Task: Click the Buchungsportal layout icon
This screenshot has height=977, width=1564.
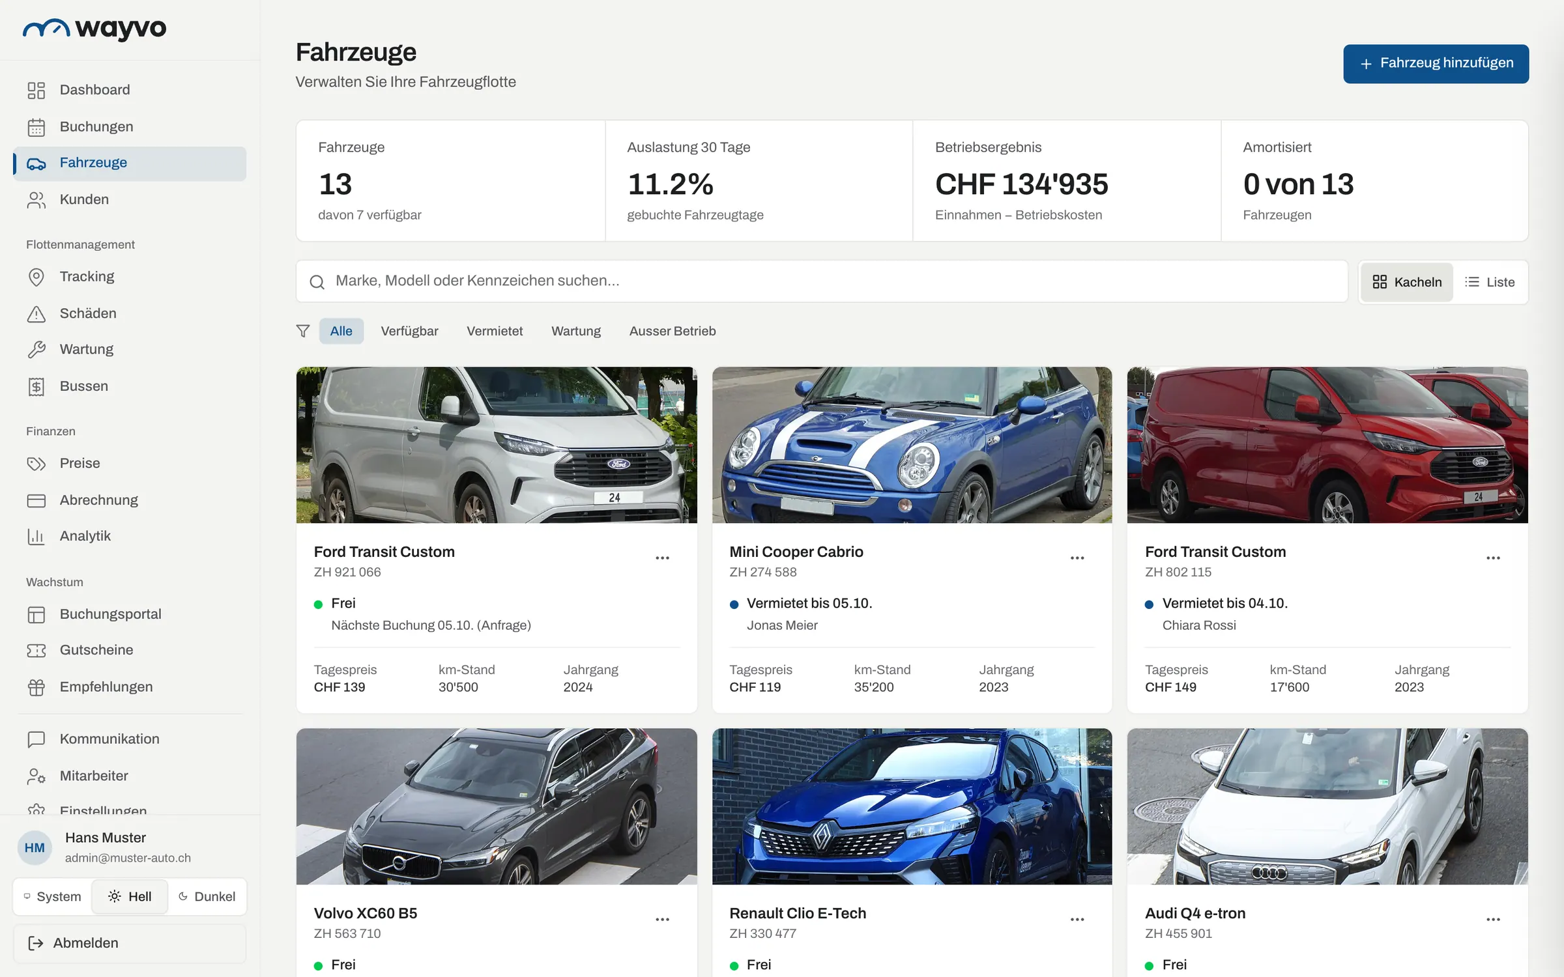Action: [36, 614]
